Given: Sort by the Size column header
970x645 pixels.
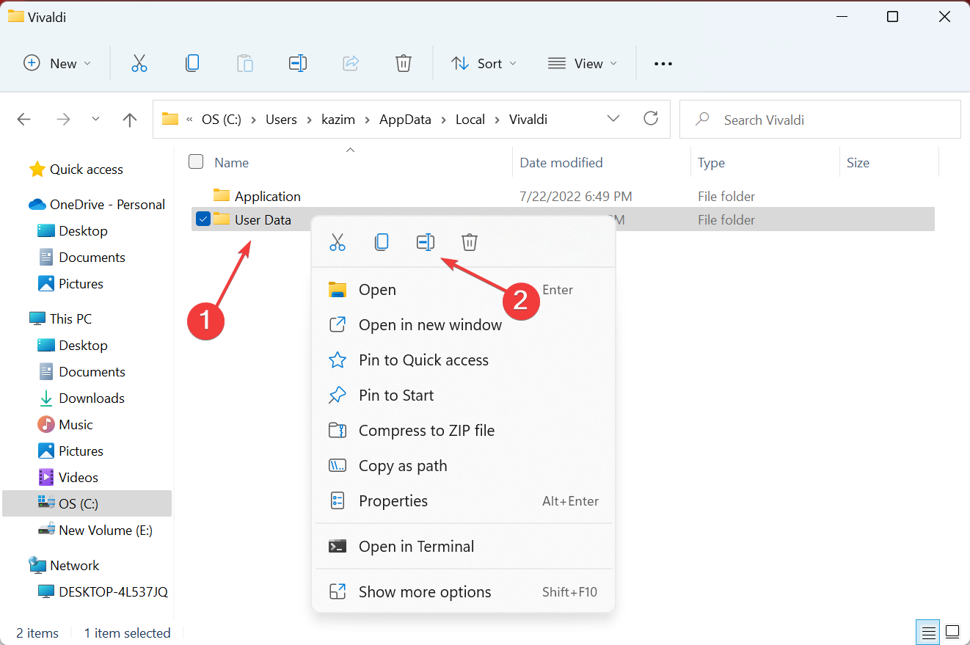Looking at the screenshot, I should [x=858, y=162].
